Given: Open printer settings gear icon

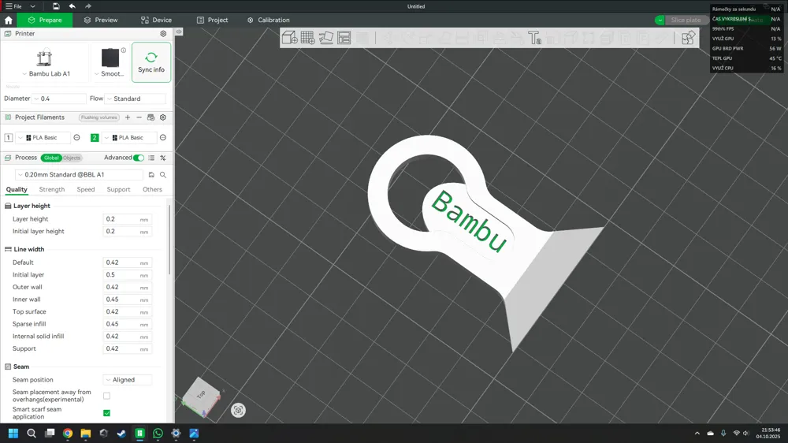Looking at the screenshot, I should (x=163, y=34).
